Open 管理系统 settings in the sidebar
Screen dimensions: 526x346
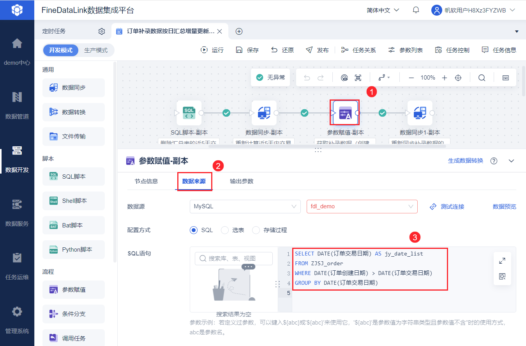point(17,320)
